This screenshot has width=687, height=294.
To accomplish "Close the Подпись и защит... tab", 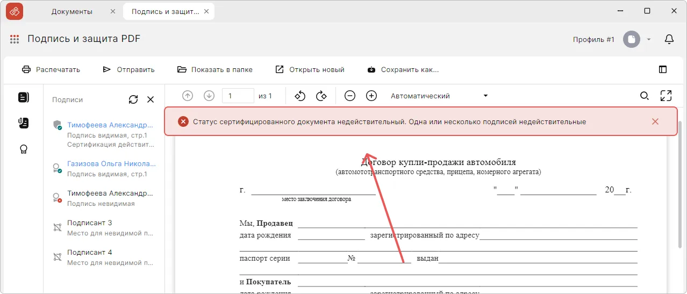I will click(205, 11).
